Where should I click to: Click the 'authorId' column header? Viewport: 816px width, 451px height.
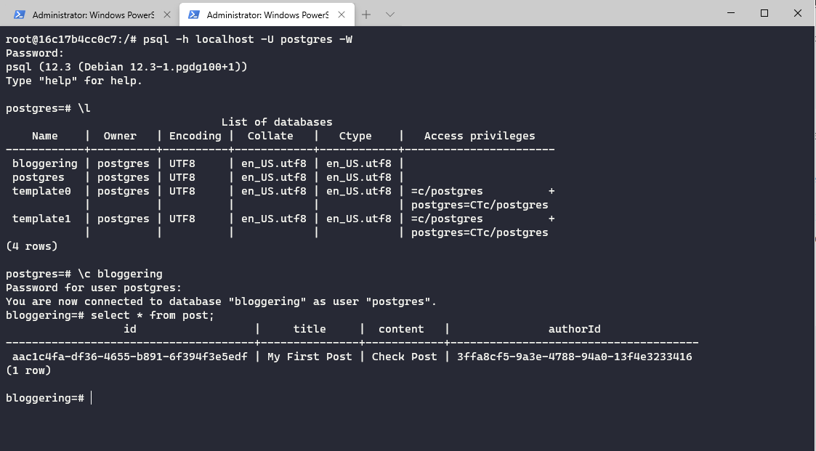(575, 329)
